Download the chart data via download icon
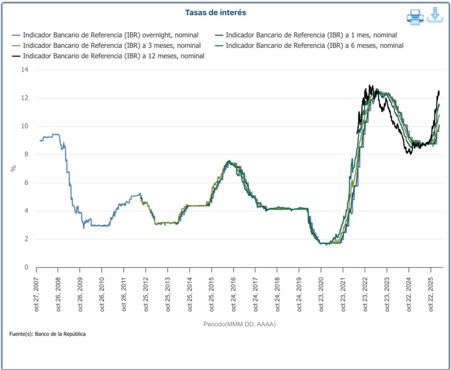This screenshot has height=370, width=451. (435, 15)
